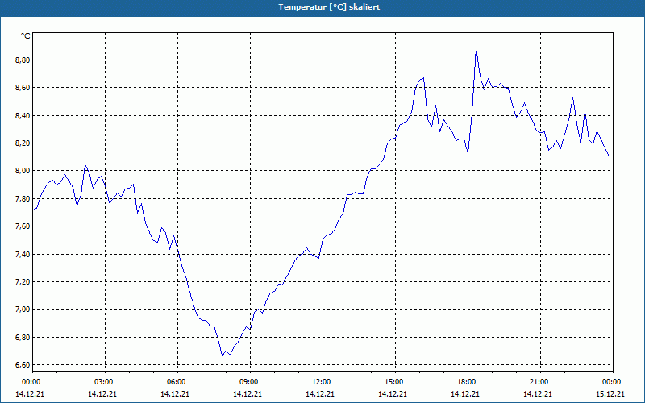Click the 7,40 y-axis label

[23, 254]
